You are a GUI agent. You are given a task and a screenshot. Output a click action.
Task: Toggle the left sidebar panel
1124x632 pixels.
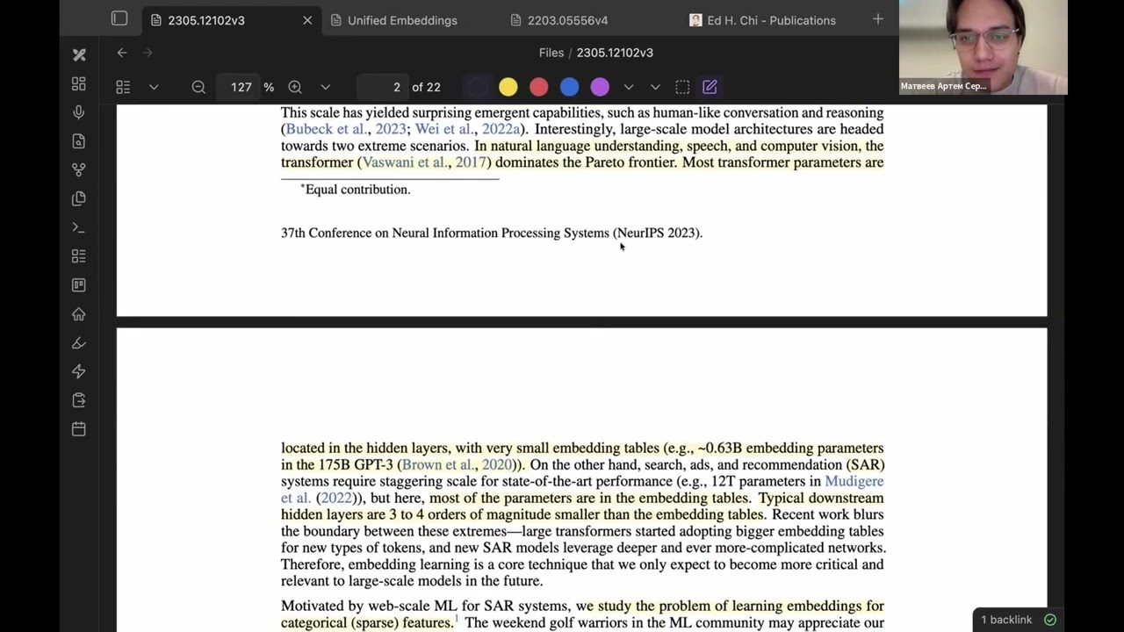(119, 18)
